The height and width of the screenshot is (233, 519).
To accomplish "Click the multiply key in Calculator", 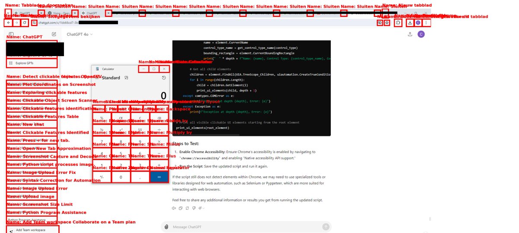I will 160,142.
